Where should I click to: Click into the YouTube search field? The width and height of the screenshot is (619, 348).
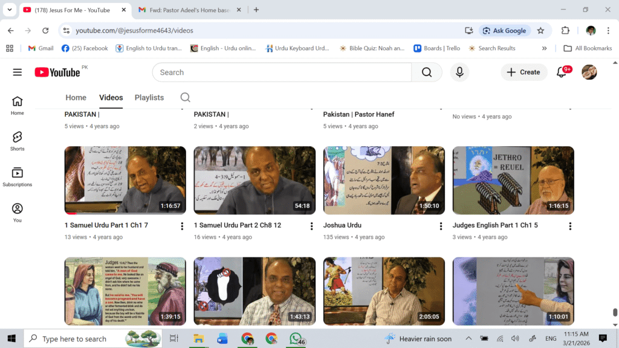282,72
